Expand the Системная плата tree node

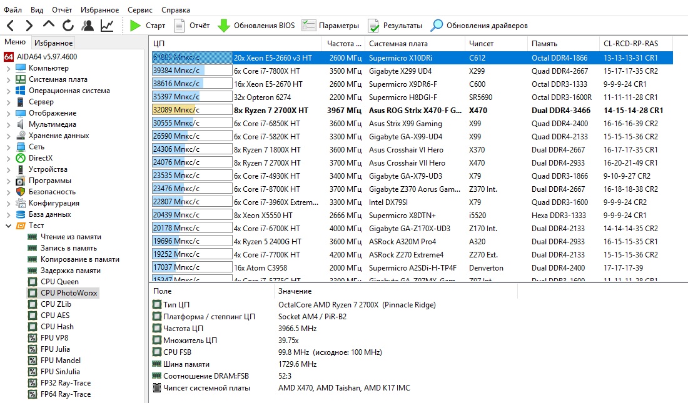[8, 80]
